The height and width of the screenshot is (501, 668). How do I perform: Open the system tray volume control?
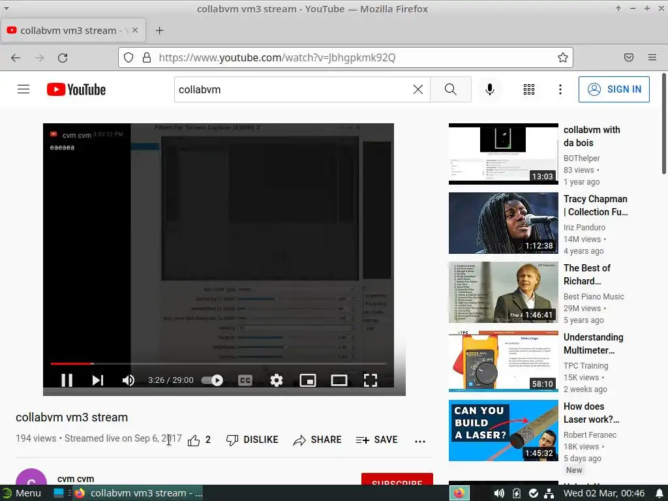coord(499,493)
